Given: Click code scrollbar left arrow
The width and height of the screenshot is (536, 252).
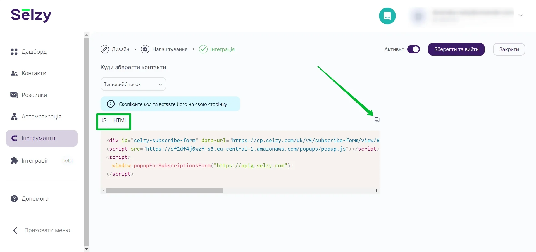Looking at the screenshot, I should [104, 191].
